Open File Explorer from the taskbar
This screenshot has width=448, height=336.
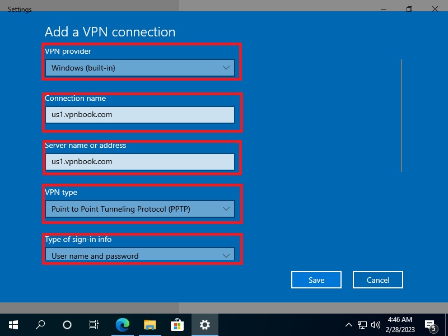point(150,325)
